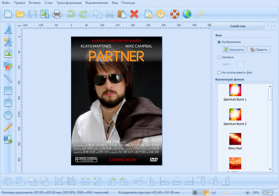The width and height of the screenshot is (279, 196).
Task: Click the Править button
Action: pos(258,49)
